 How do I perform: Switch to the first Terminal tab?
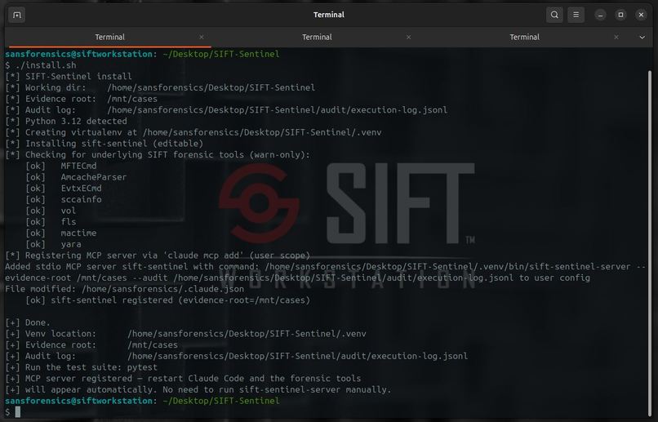click(x=109, y=37)
